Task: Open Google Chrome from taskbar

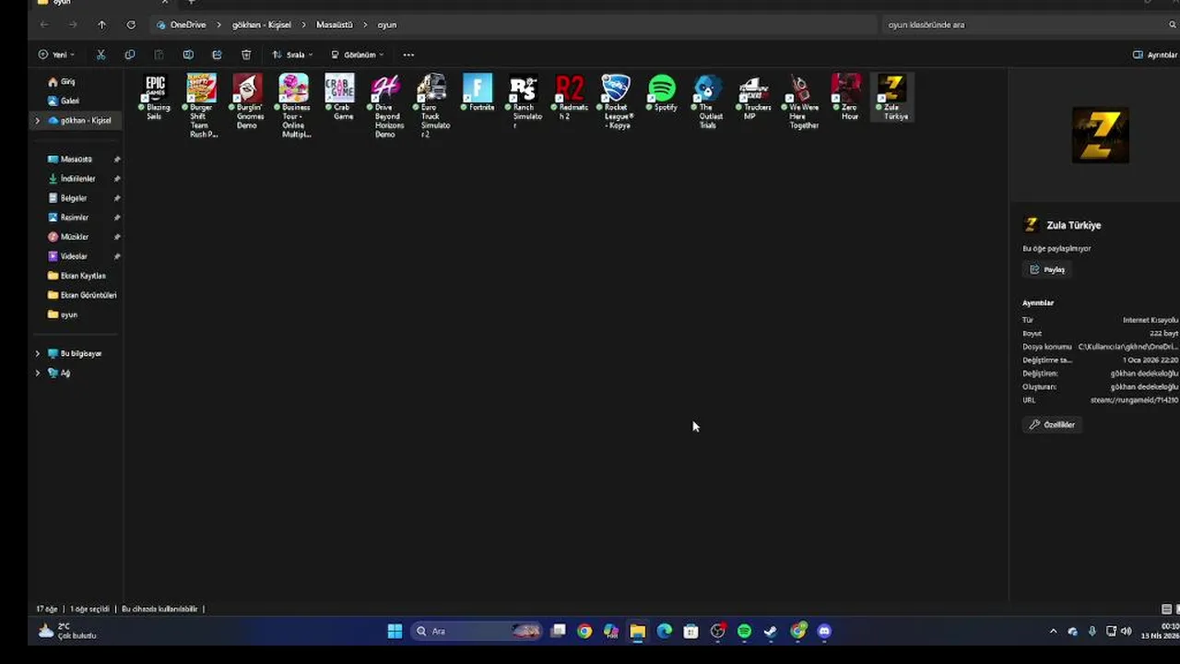Action: click(x=584, y=632)
